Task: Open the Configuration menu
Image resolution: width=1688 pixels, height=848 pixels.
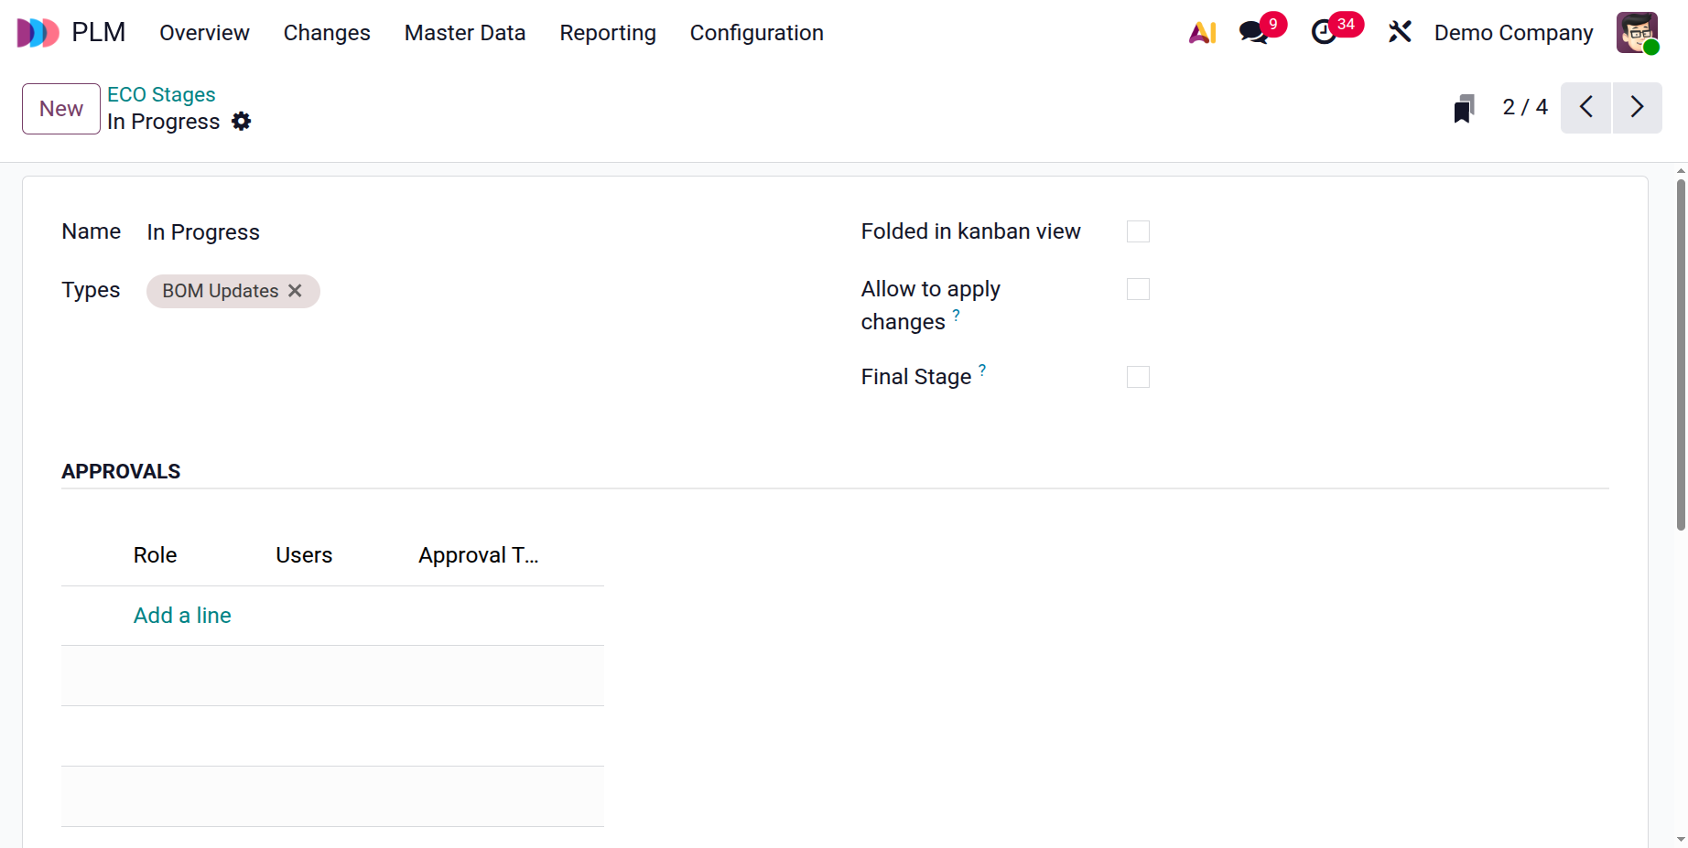Action: 756,32
